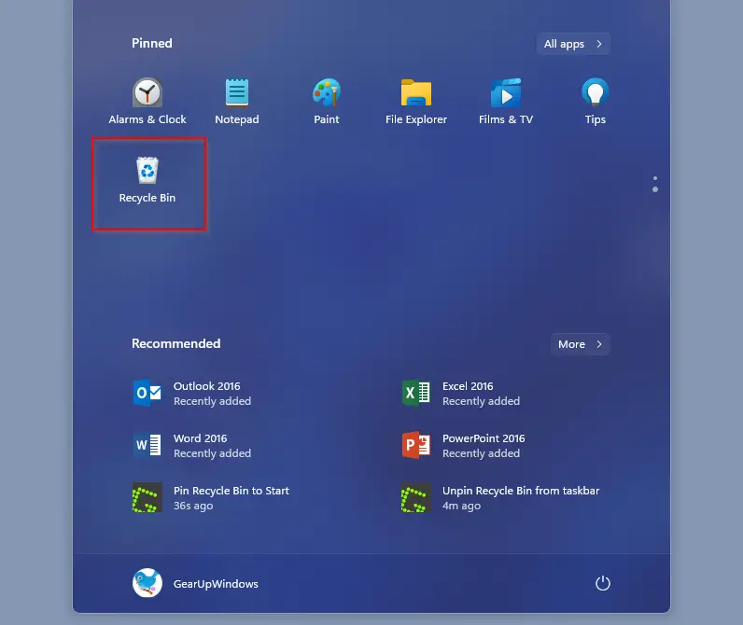743x625 pixels.
Task: Open the pinned Recycle Bin
Action: pos(147,180)
